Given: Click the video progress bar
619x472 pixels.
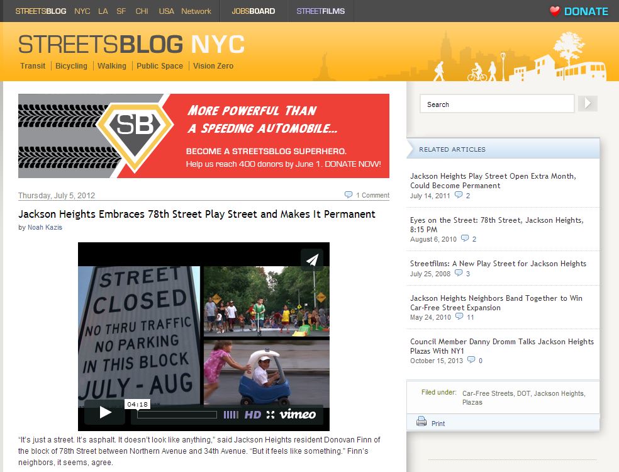Looking at the screenshot, I should (177, 414).
